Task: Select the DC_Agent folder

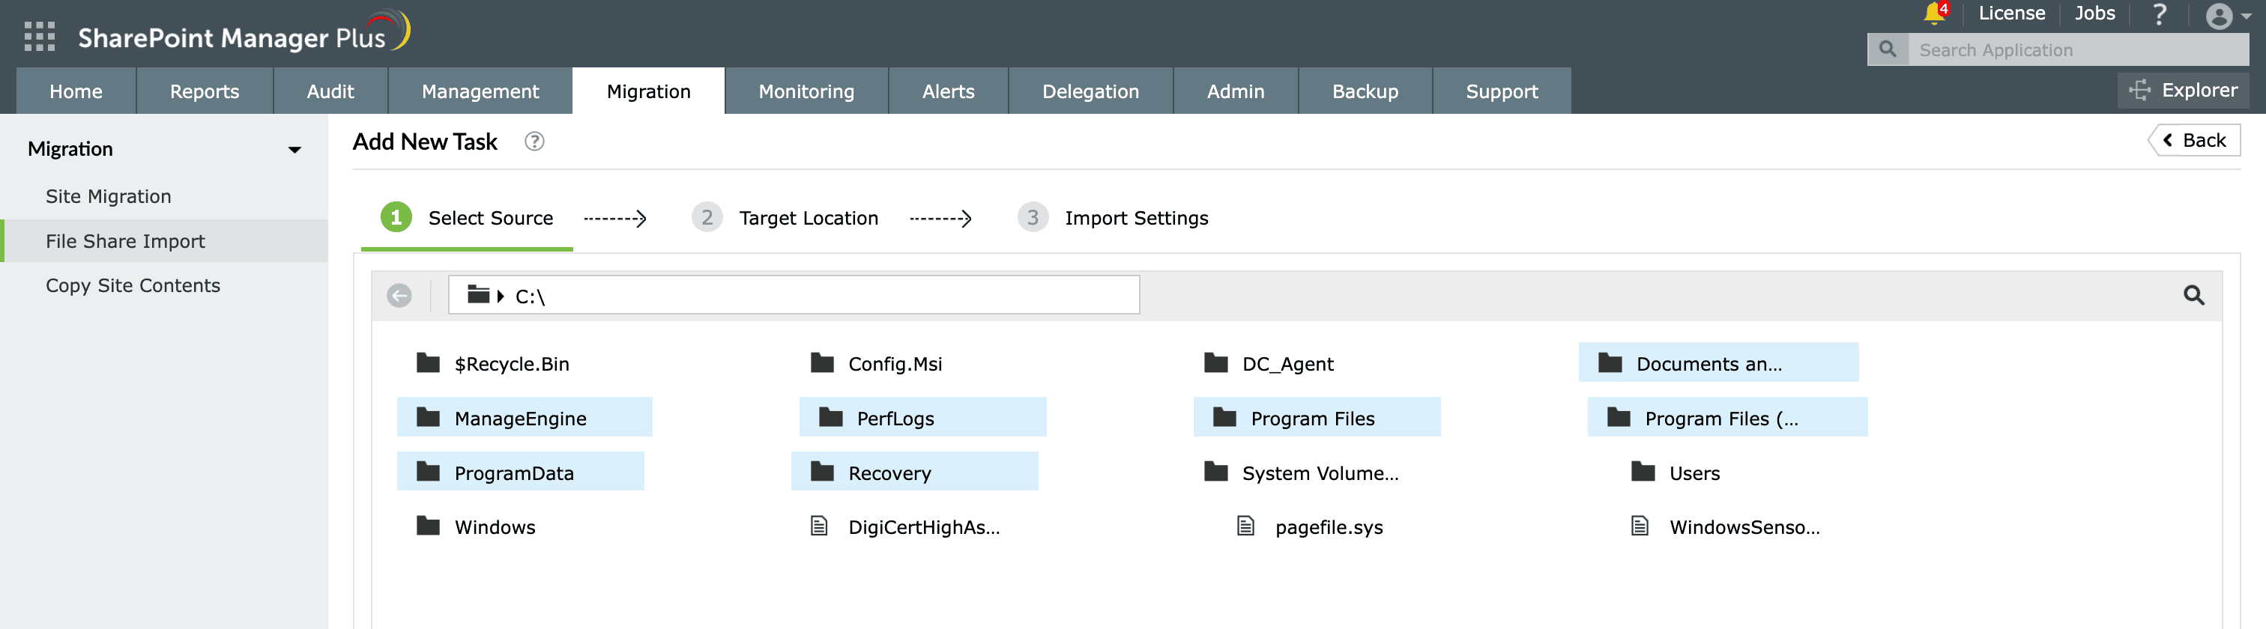Action: click(x=1269, y=363)
